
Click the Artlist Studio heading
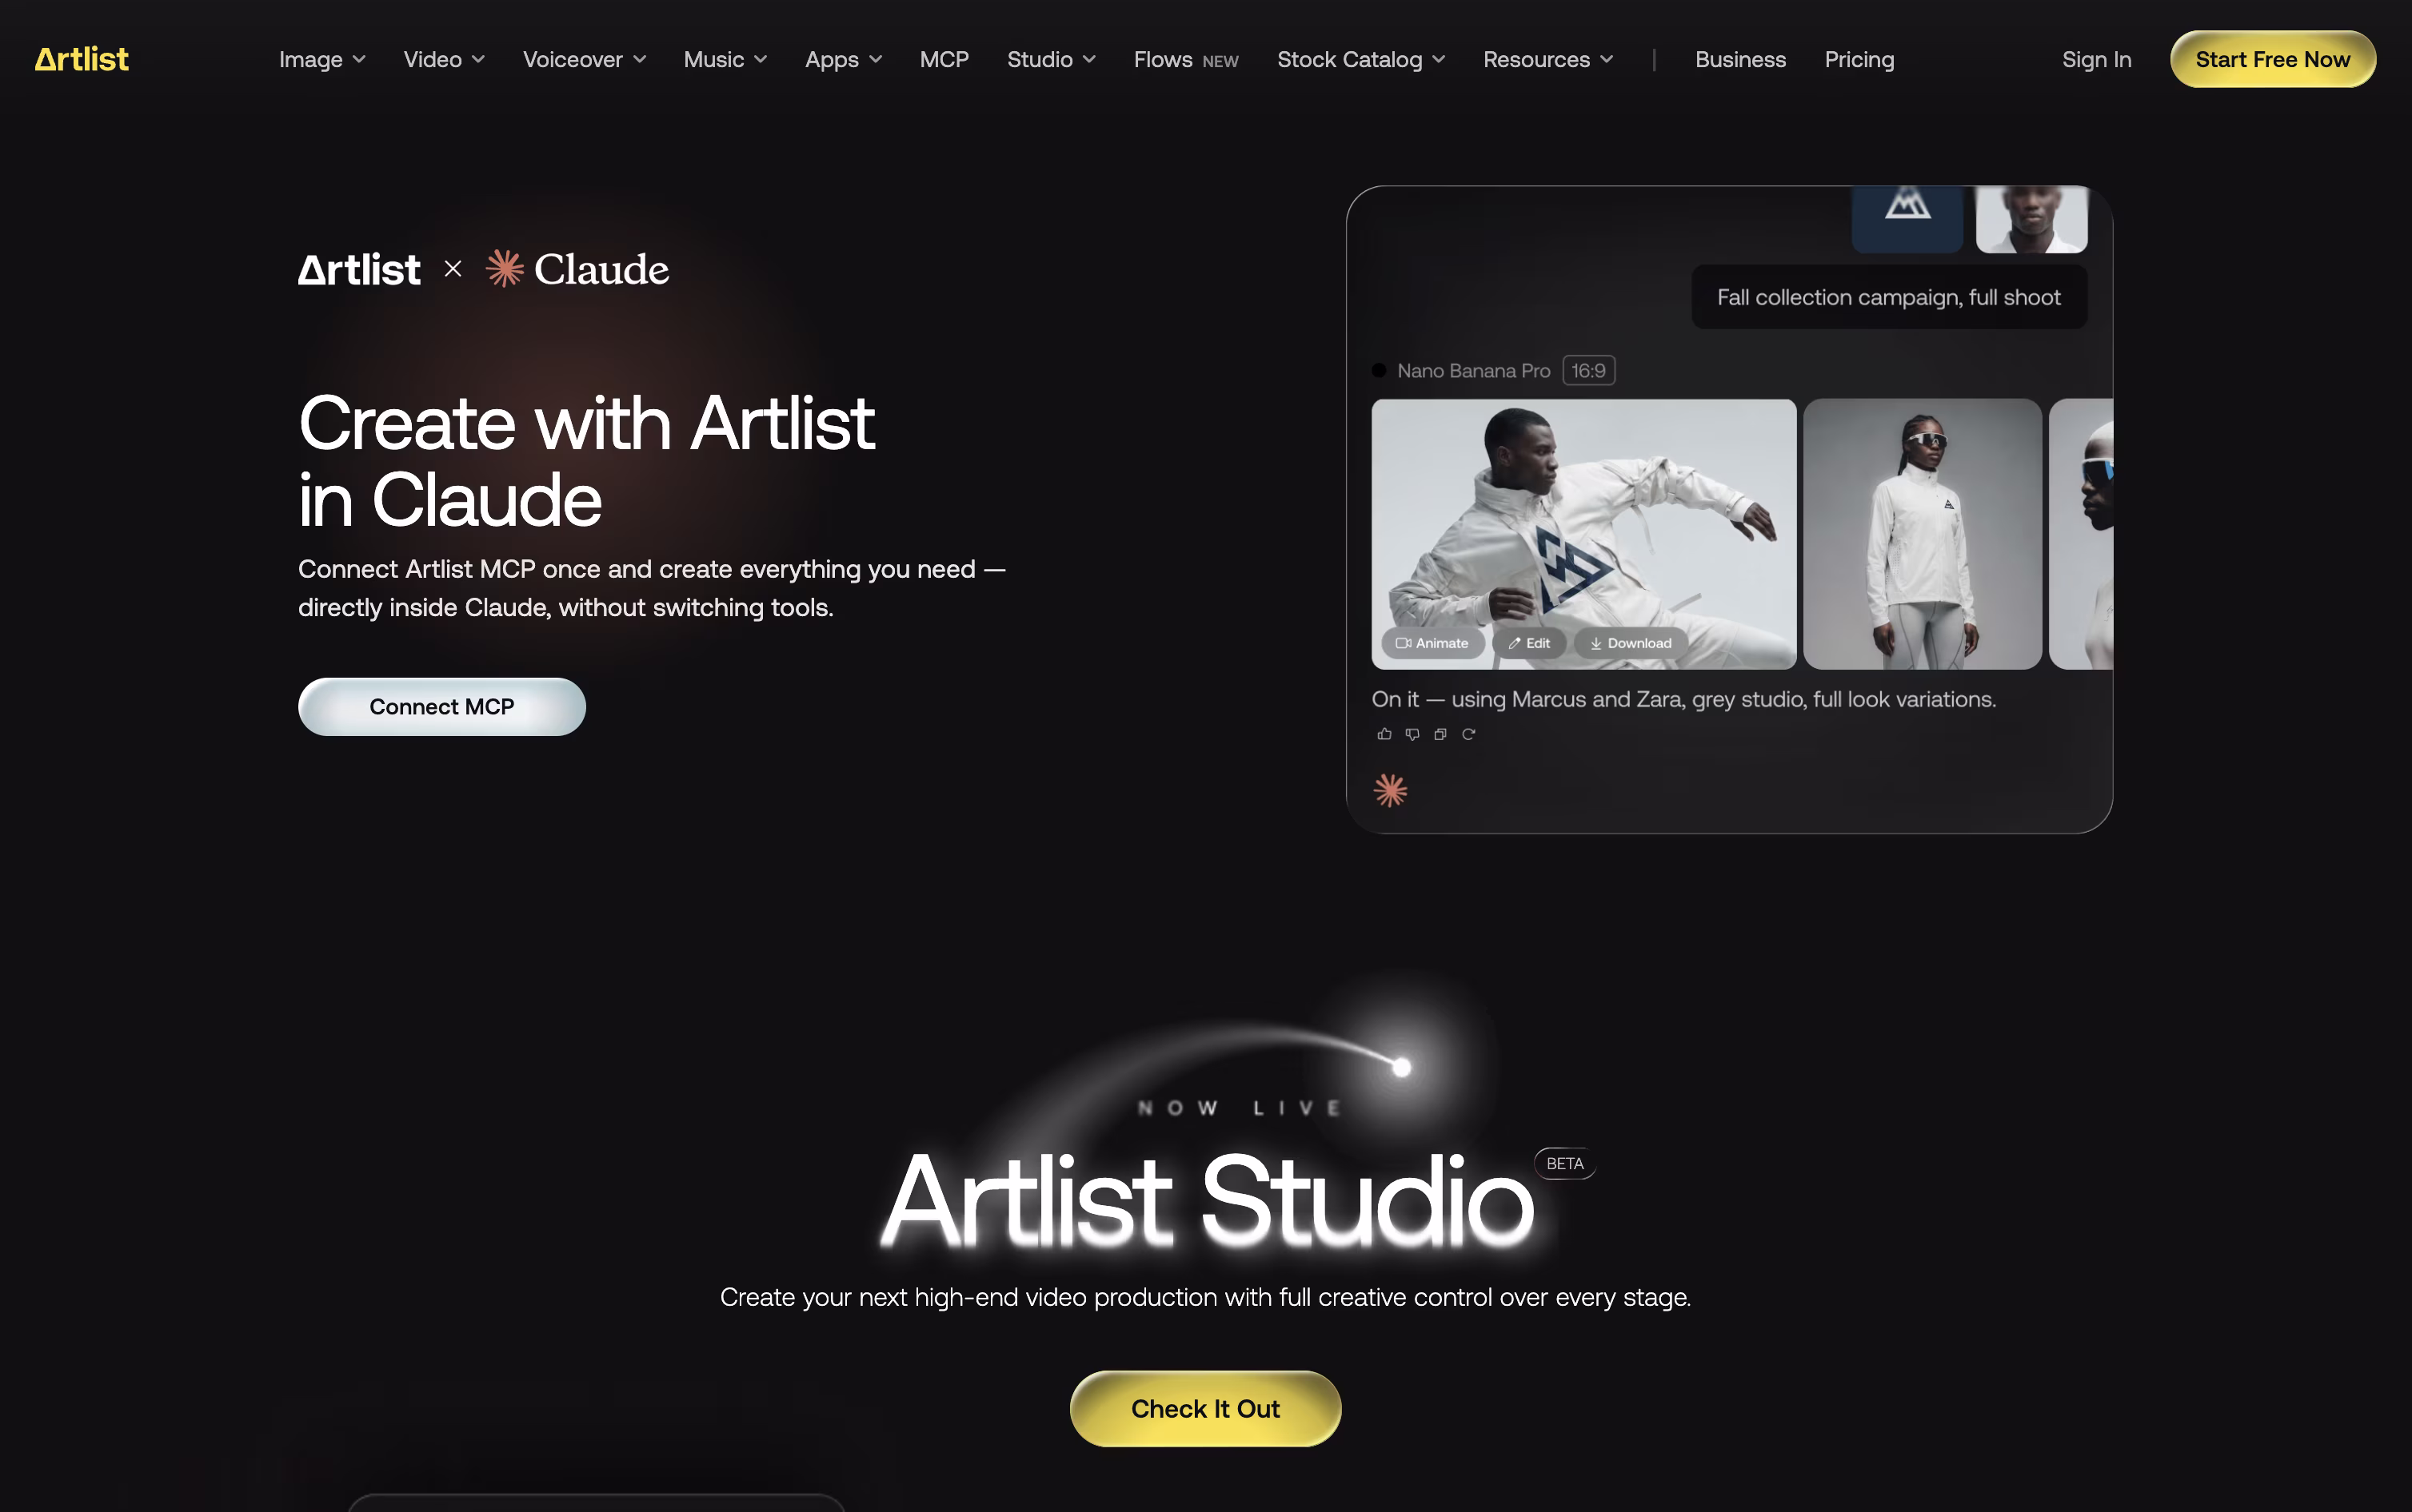point(1207,1200)
